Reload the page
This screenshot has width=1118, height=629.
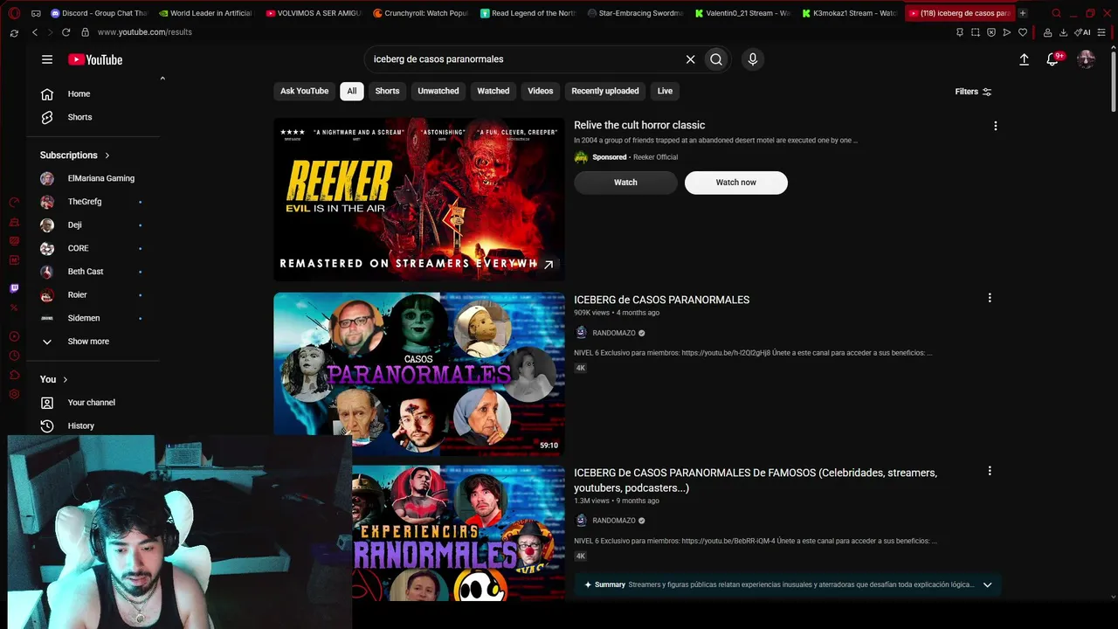(x=66, y=32)
